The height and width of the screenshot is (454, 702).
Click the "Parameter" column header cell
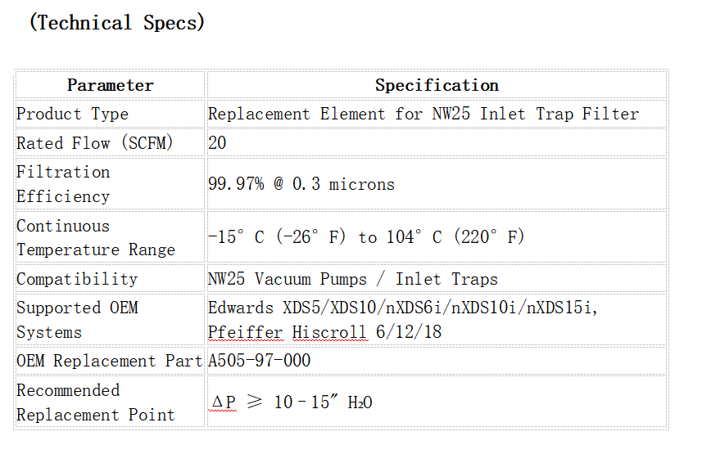(110, 85)
